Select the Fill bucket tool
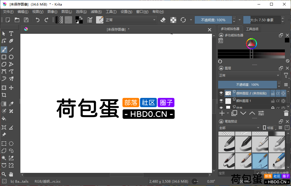 (x=4, y=118)
